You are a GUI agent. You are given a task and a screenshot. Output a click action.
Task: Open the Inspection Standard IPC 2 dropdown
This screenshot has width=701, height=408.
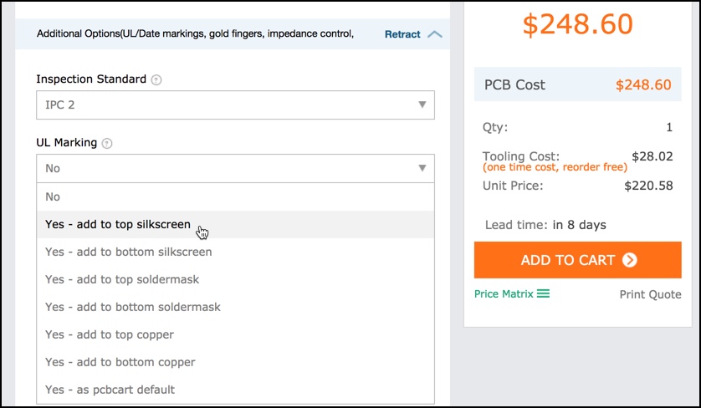pos(235,105)
